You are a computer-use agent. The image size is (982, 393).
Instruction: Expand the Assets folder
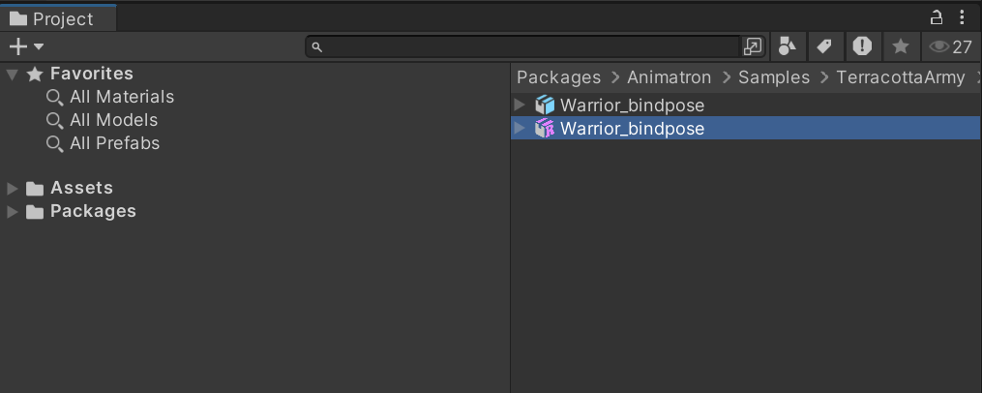[x=12, y=188]
